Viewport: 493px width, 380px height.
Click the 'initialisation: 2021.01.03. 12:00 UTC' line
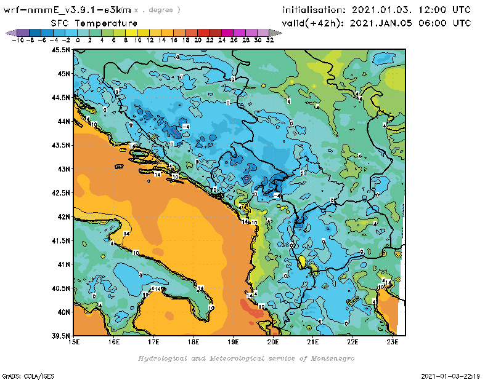click(x=377, y=10)
